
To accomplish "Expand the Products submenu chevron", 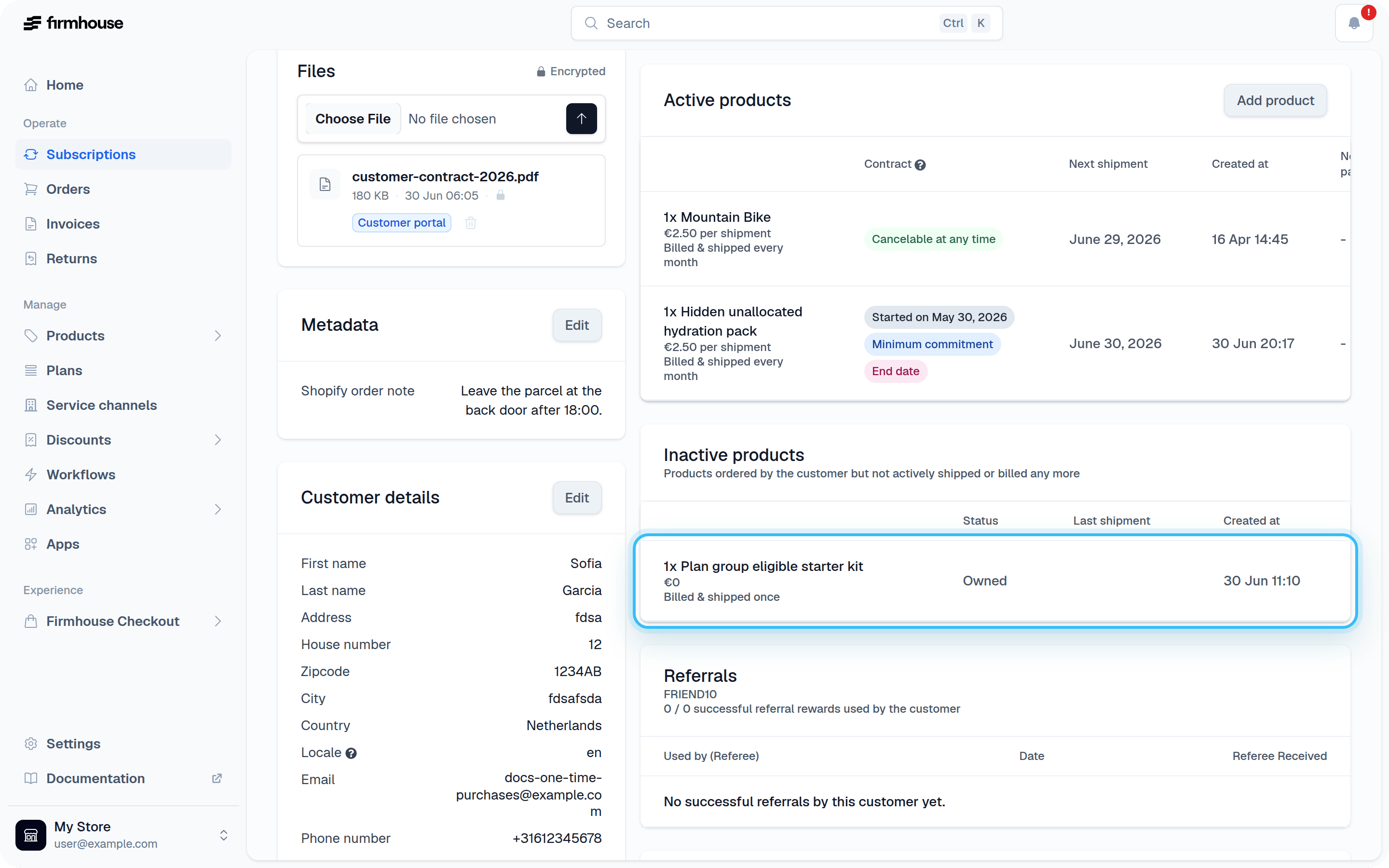I will click(218, 336).
